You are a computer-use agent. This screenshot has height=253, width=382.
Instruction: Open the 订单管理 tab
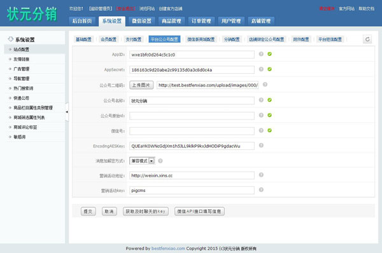(x=201, y=21)
